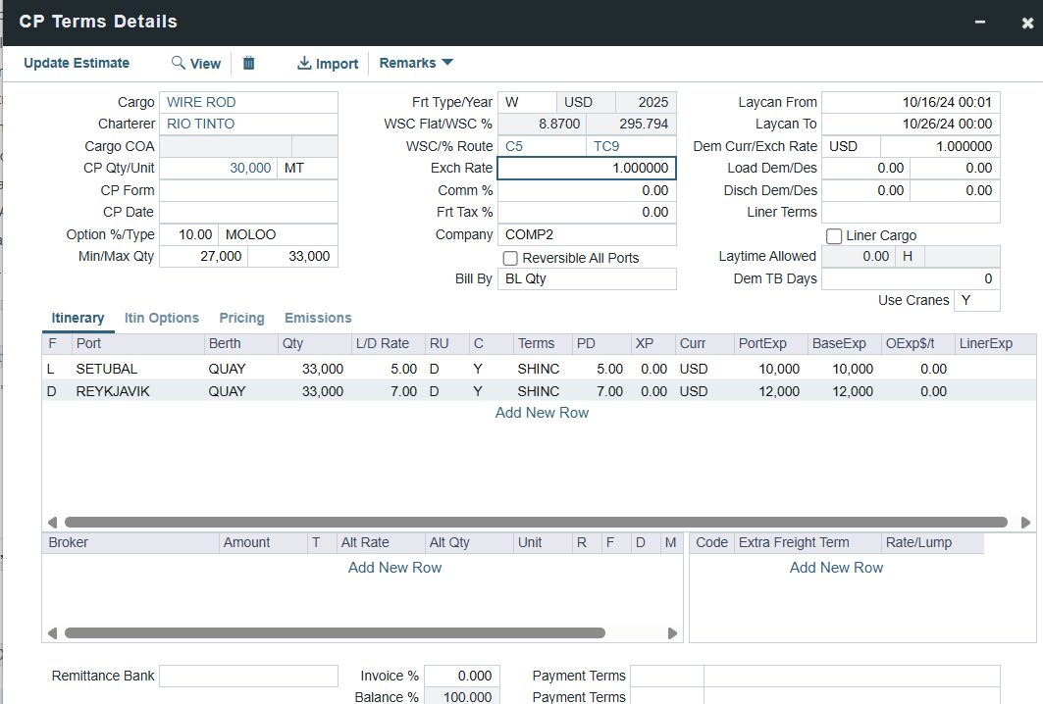Click the Exch Rate input field
The height and width of the screenshot is (704, 1043).
point(587,169)
